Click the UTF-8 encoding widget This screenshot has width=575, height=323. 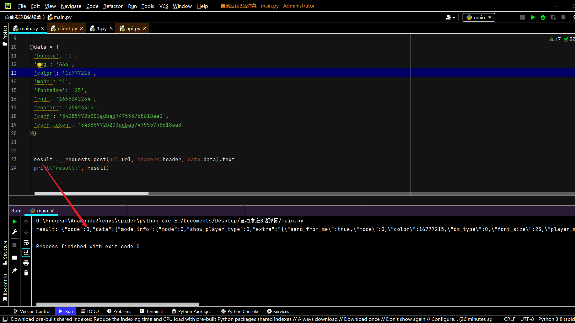(x=527, y=319)
